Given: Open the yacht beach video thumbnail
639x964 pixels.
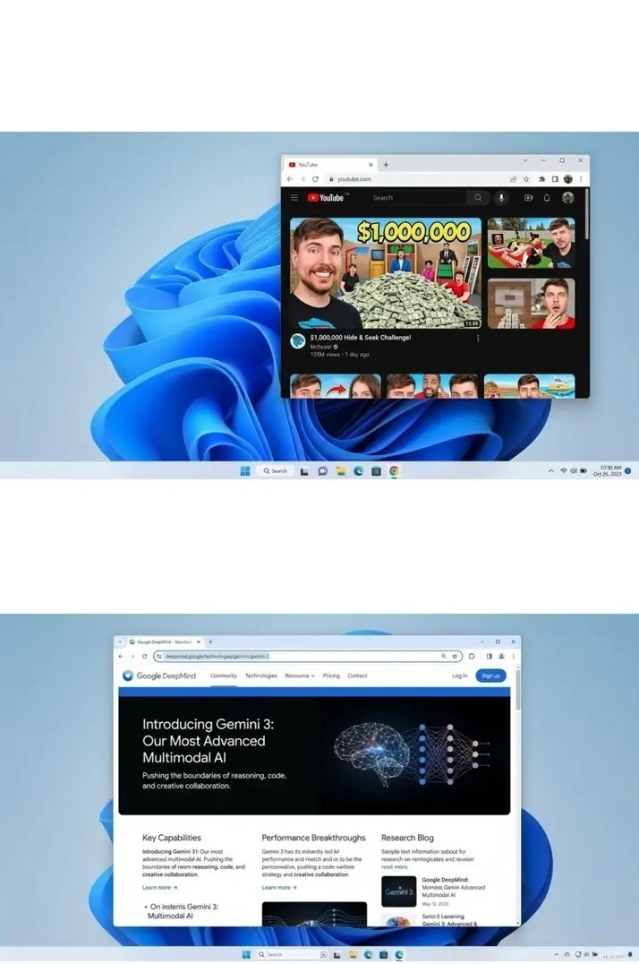Looking at the screenshot, I should (x=530, y=386).
